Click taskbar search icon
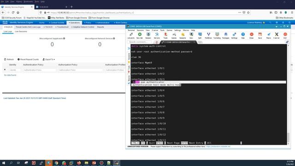This screenshot has height=166, width=295. coord(11,163)
